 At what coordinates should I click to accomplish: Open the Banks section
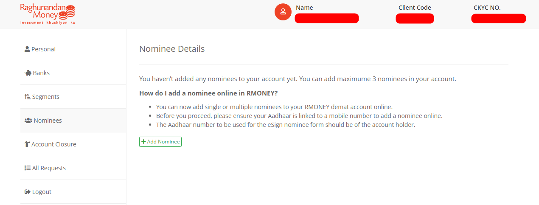pyautogui.click(x=73, y=73)
